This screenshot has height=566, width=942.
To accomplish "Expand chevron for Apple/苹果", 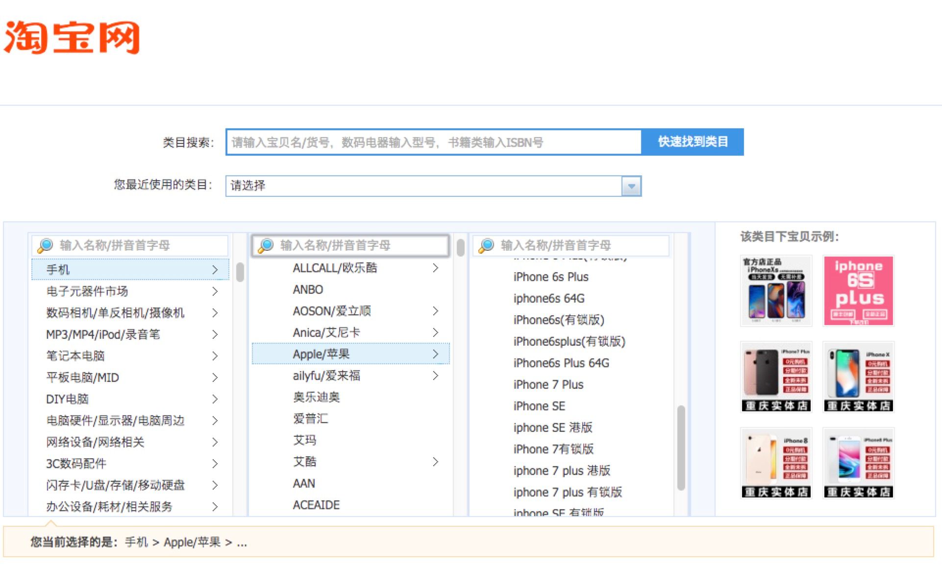I will pos(435,354).
